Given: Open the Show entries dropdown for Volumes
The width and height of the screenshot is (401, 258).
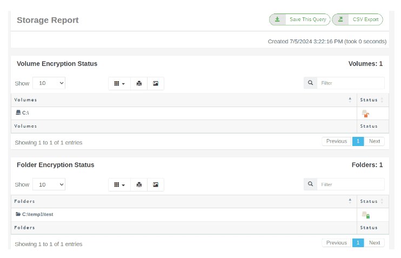Looking at the screenshot, I should coord(49,83).
